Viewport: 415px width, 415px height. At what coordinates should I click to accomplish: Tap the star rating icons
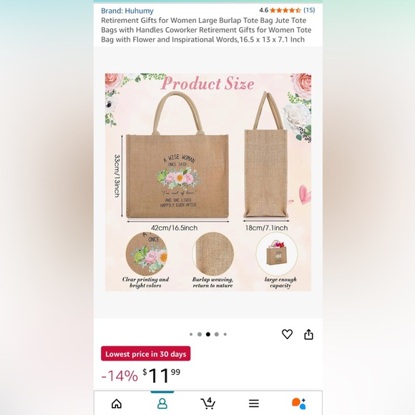pos(285,10)
